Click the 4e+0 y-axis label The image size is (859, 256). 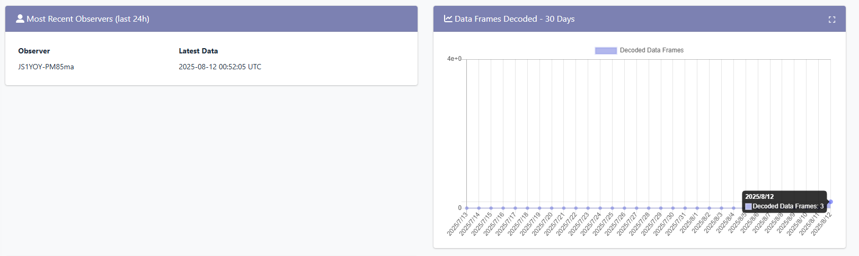[x=454, y=59]
